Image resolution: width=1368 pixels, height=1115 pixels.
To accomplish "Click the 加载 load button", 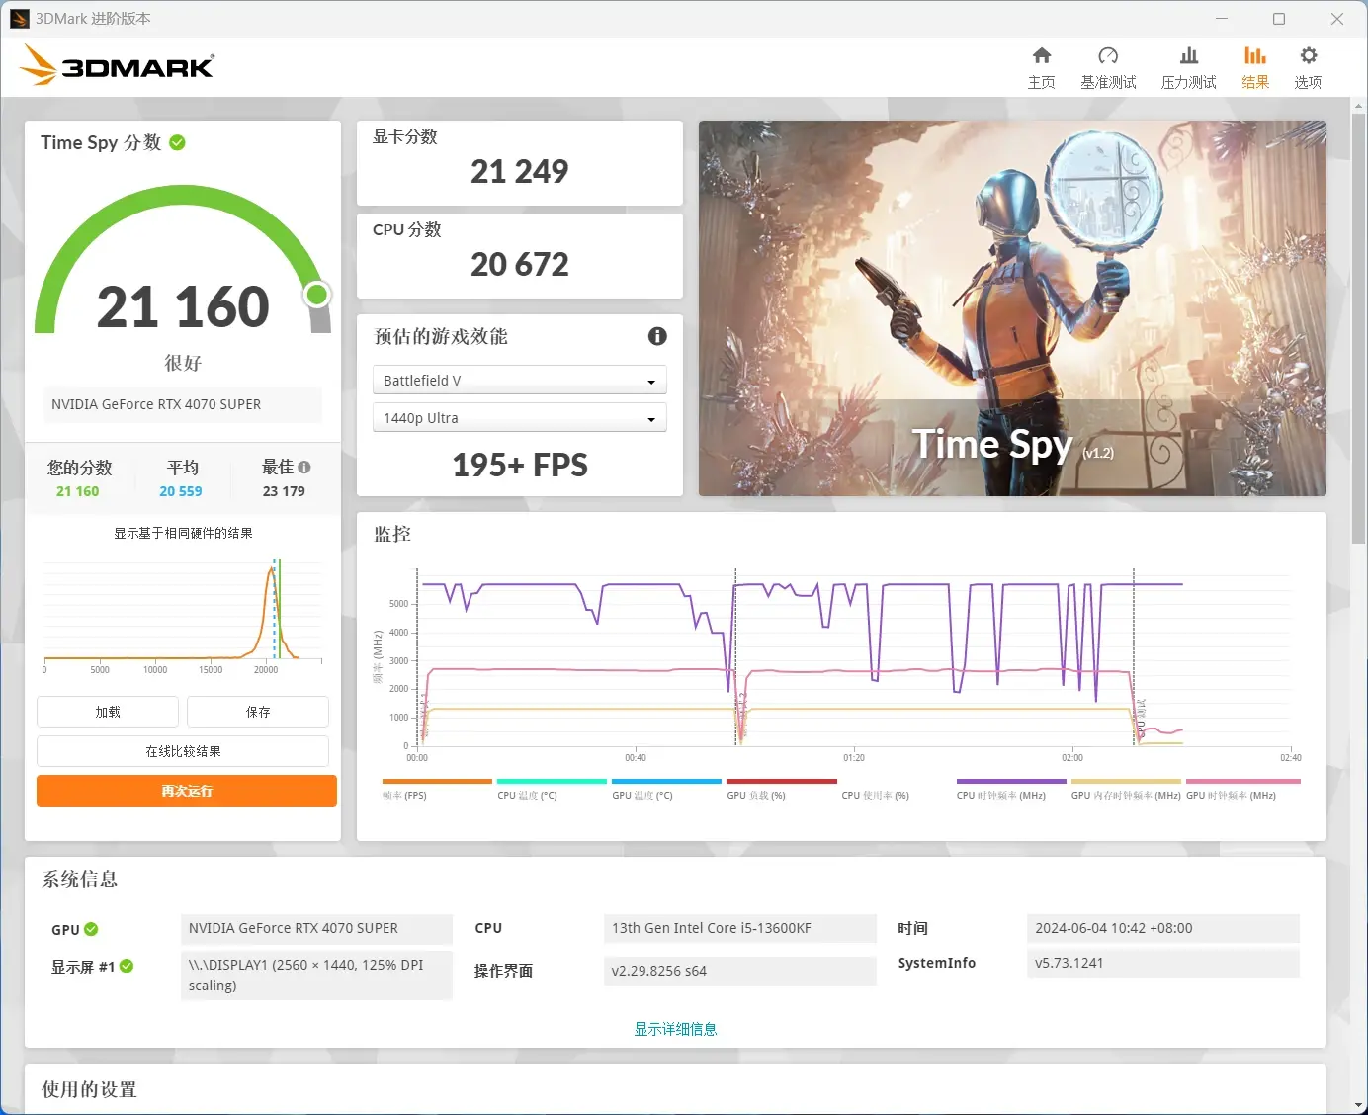I will click(x=108, y=712).
